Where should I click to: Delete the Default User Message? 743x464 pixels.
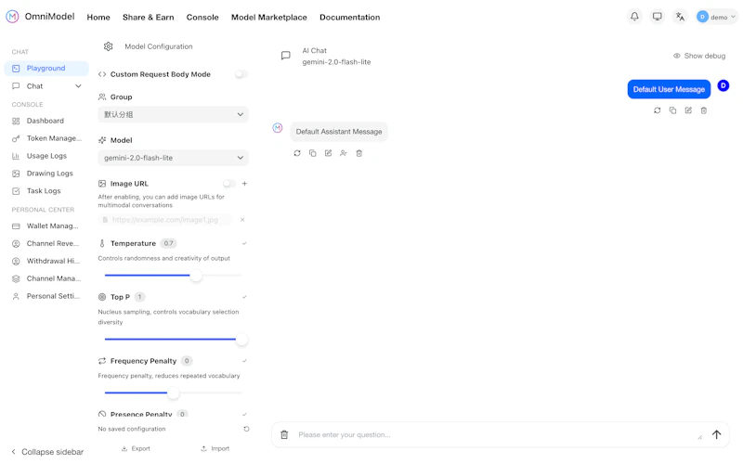tap(704, 110)
